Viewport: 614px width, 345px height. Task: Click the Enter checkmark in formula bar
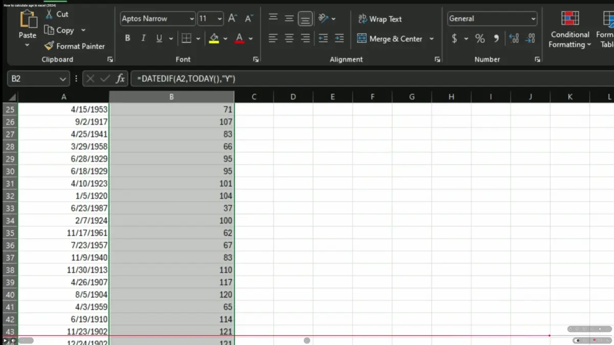[x=105, y=79]
